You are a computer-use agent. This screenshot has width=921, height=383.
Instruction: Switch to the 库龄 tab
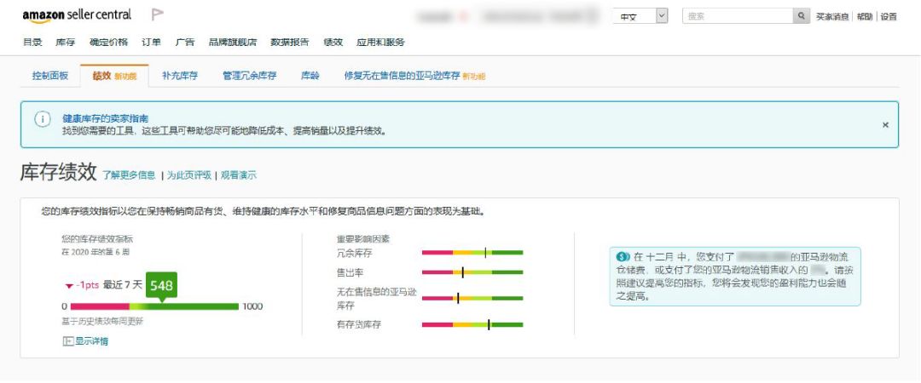pos(310,76)
